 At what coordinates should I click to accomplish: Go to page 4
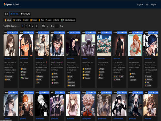point(33,26)
